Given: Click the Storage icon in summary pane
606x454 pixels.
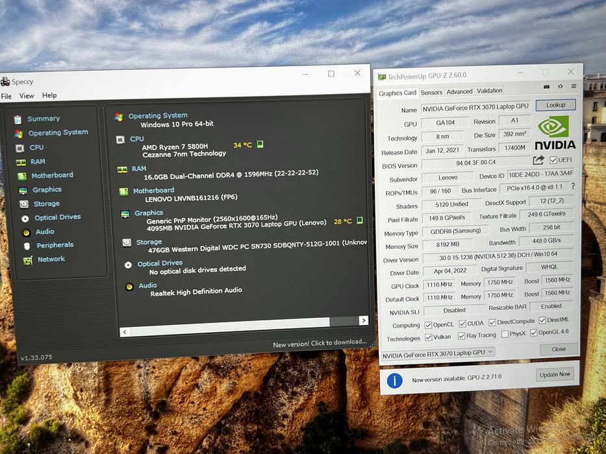Looking at the screenshot, I should (127, 243).
